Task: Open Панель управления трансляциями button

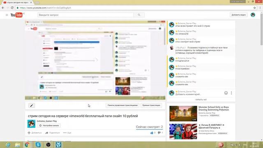Action: point(122,105)
